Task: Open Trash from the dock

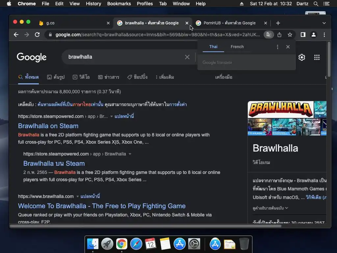Action: tap(244, 244)
